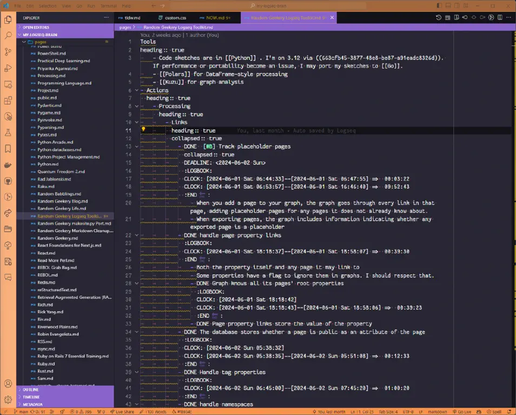Image resolution: width=516 pixels, height=415 pixels.
Task: Click Tab Size: 4 in status bar
Action: 388,412
